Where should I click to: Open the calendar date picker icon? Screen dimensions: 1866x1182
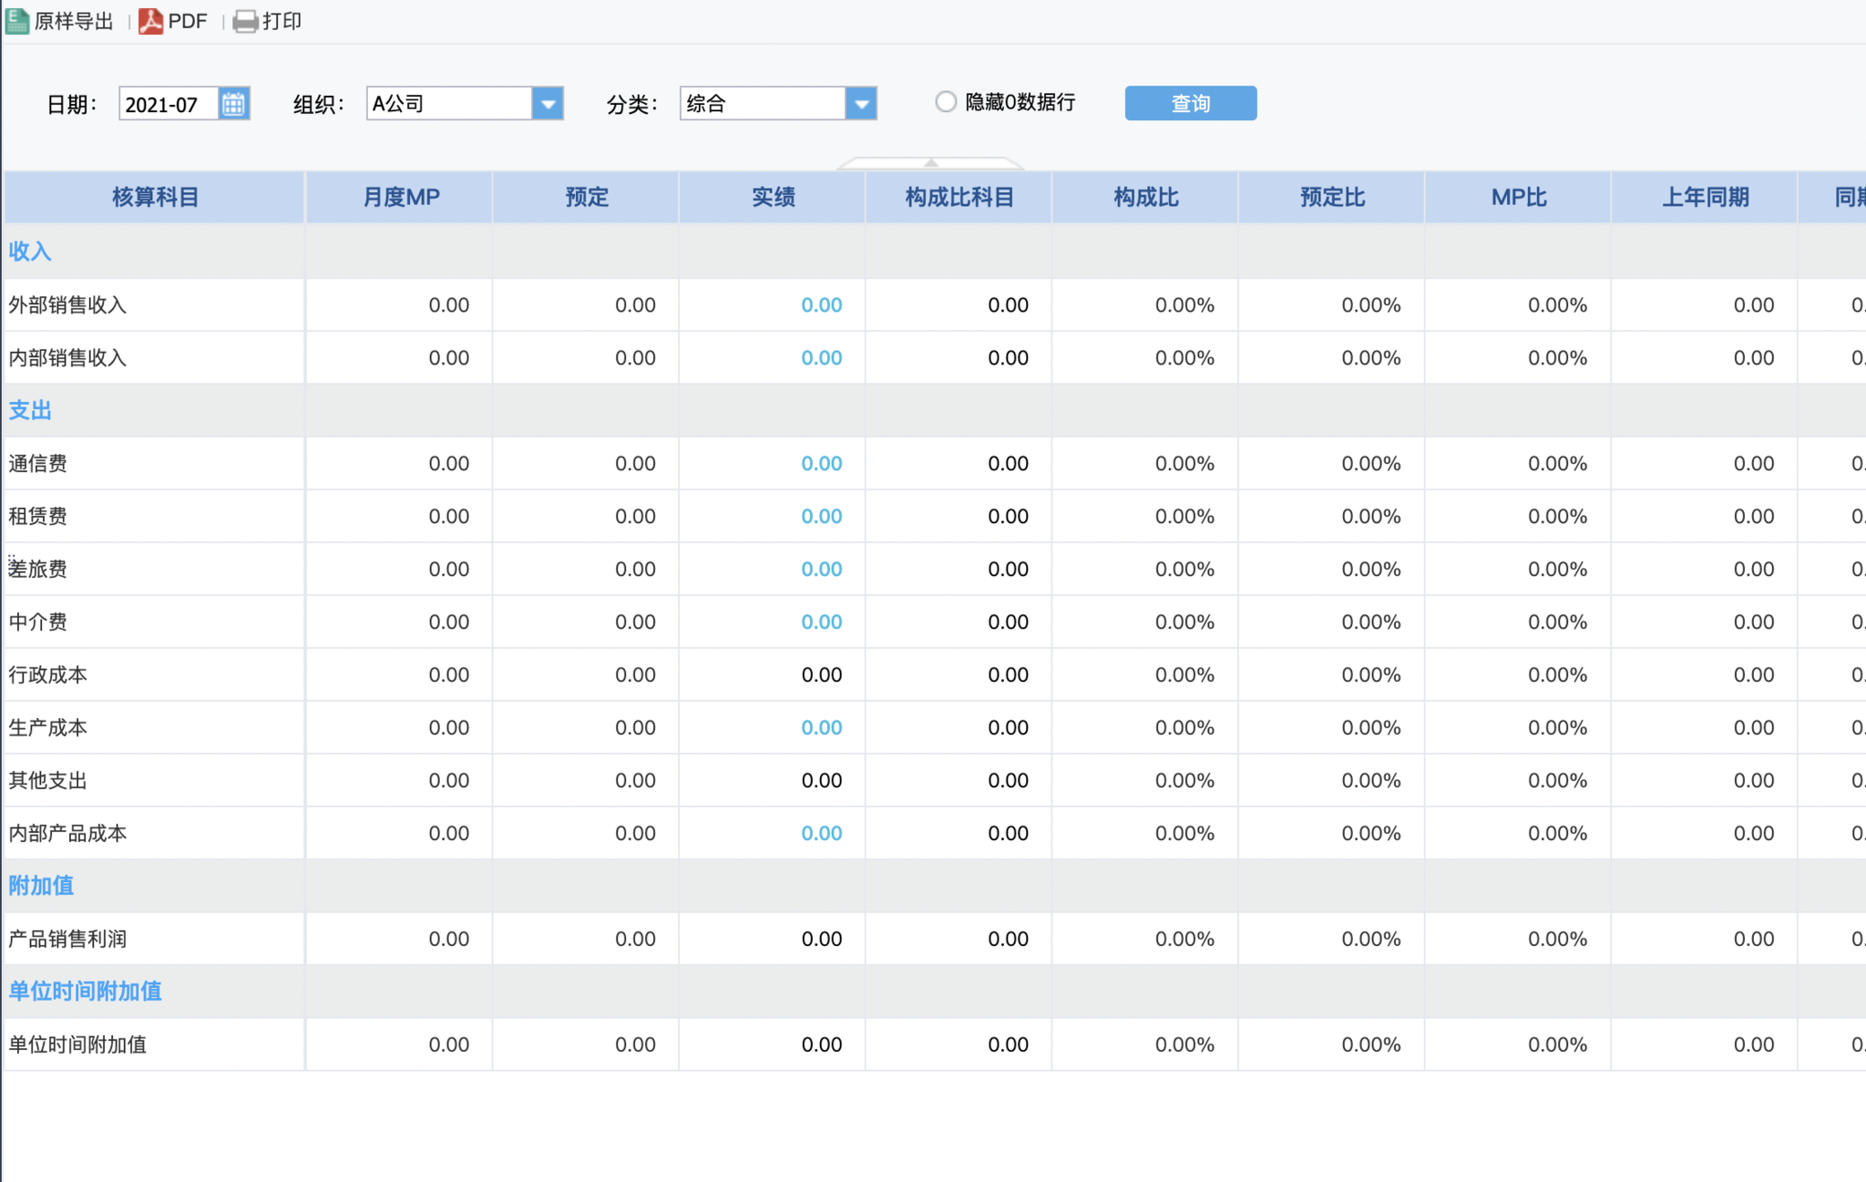pyautogui.click(x=233, y=104)
